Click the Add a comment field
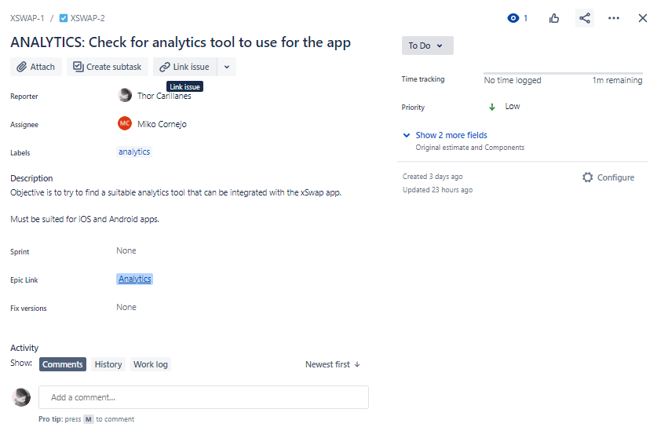Image resolution: width=657 pixels, height=431 pixels. point(203,397)
